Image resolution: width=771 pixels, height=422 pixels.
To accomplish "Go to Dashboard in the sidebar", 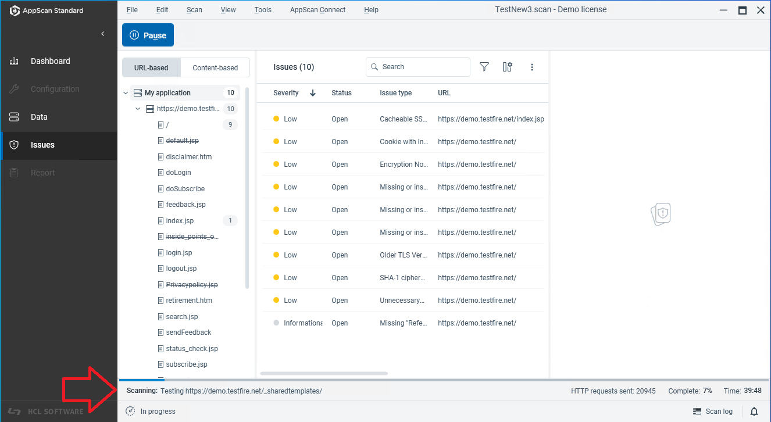I will pyautogui.click(x=50, y=61).
